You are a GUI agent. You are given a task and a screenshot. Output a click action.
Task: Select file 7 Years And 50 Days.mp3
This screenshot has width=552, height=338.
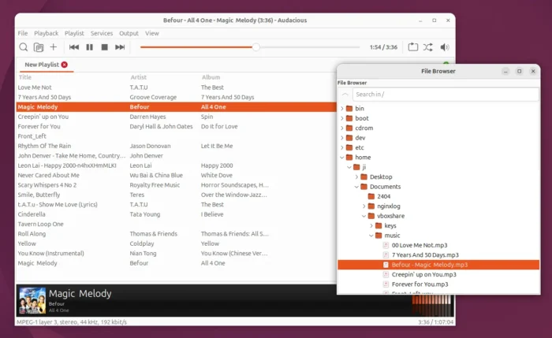coord(425,255)
